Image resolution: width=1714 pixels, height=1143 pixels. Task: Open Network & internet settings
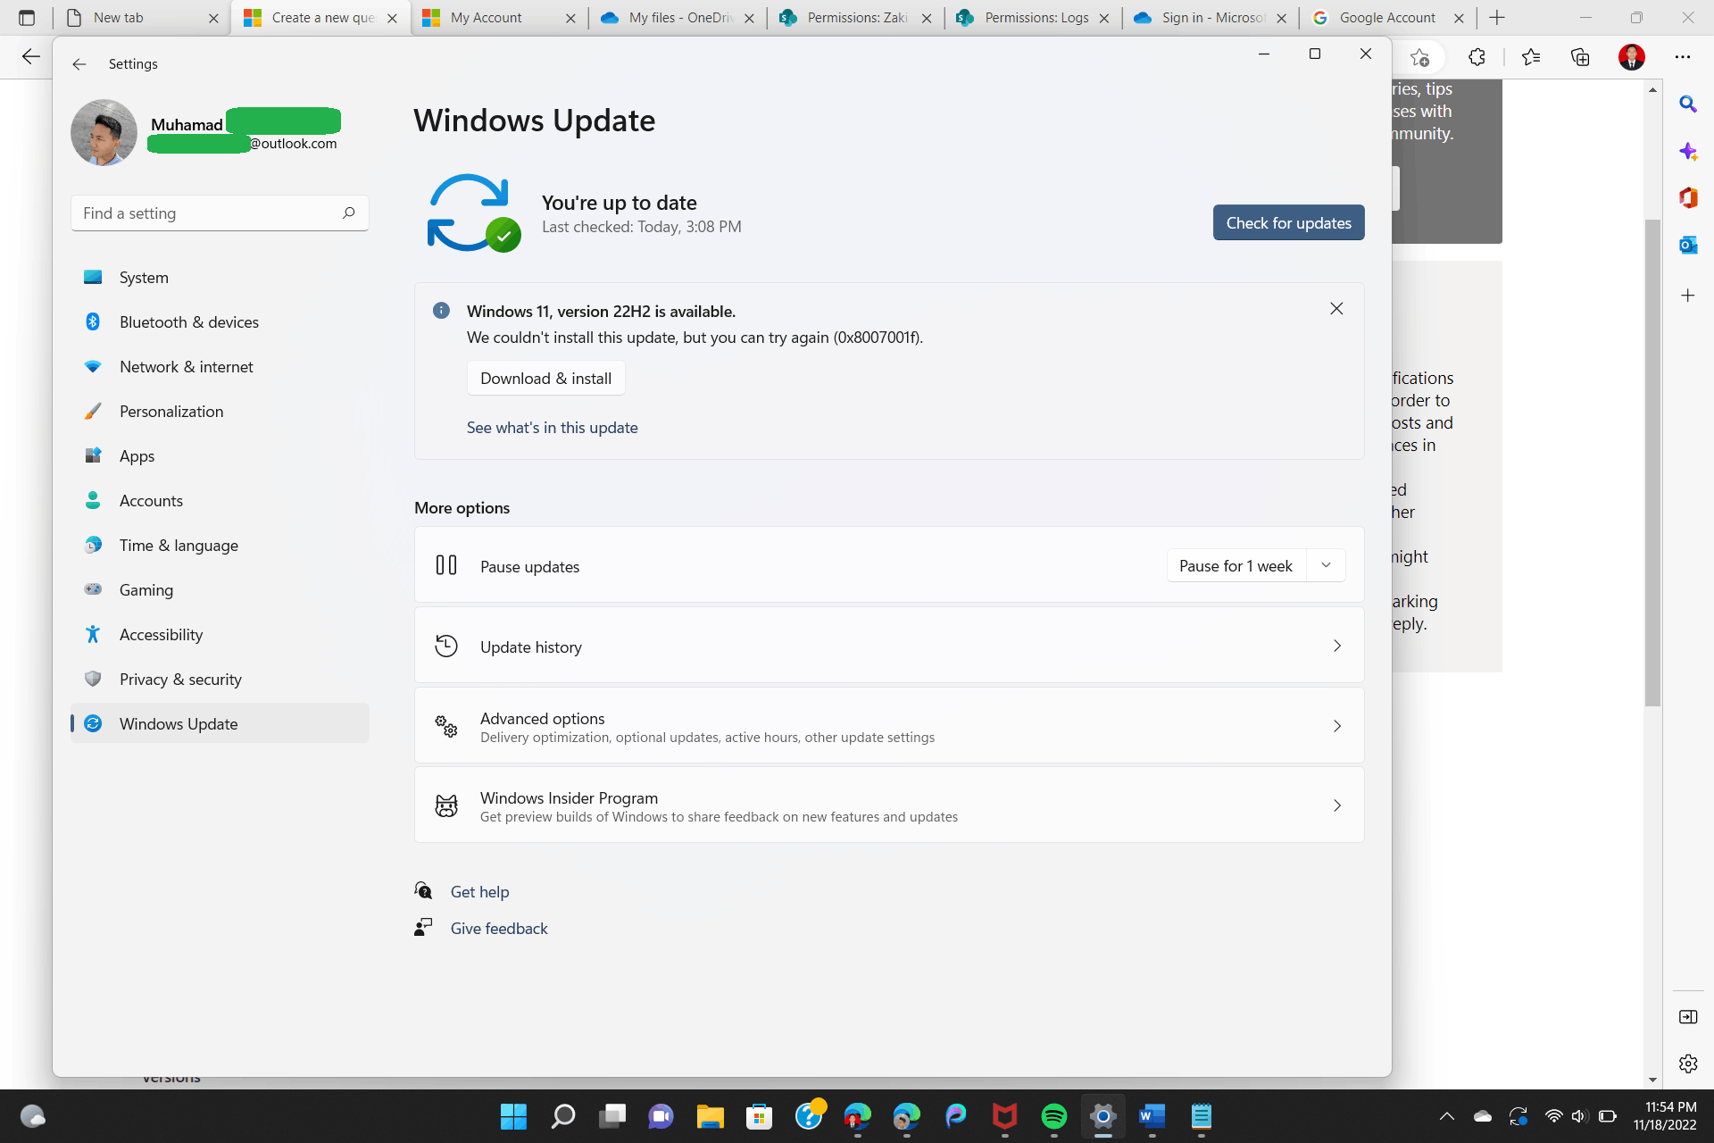[220, 366]
